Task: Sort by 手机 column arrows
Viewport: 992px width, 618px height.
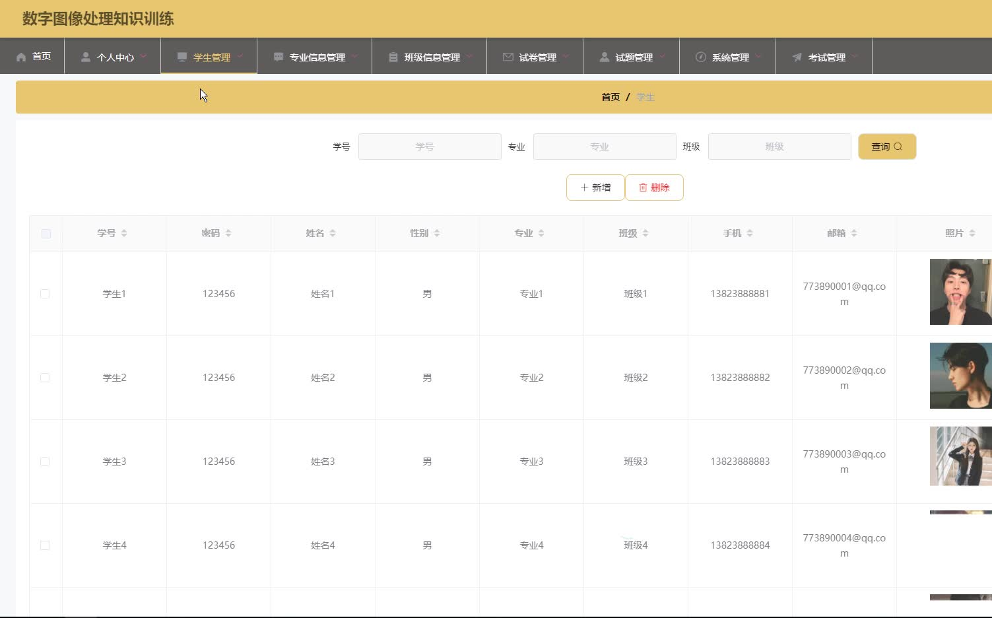Action: [750, 233]
